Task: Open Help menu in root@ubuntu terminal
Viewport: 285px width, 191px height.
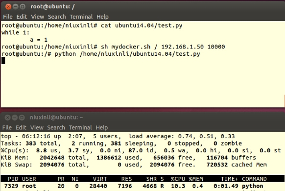Action: click(102, 17)
